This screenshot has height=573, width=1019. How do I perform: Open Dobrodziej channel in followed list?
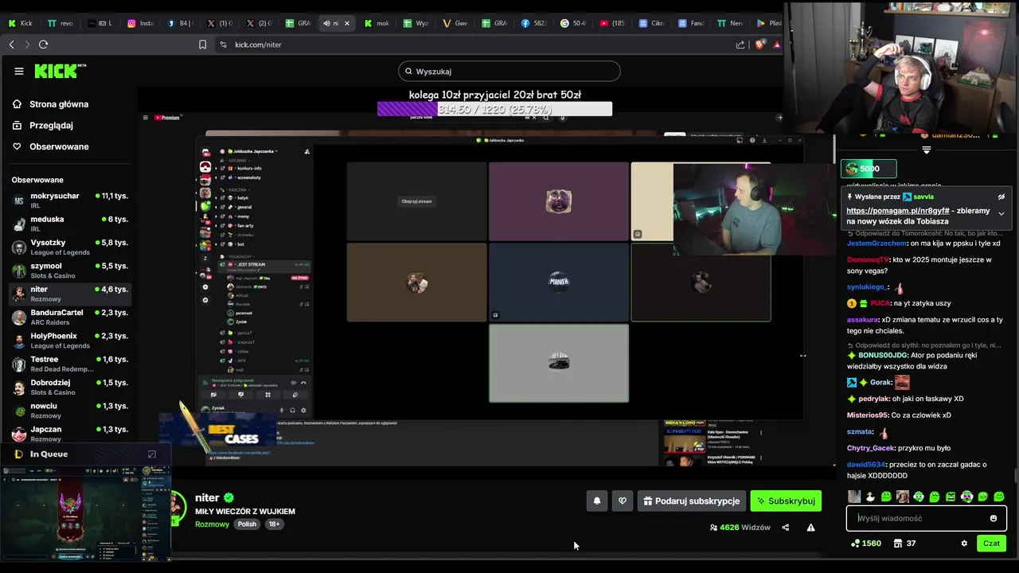pos(70,387)
